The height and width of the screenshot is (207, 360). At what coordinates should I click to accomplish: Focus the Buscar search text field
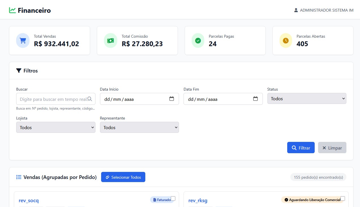pyautogui.click(x=52, y=99)
